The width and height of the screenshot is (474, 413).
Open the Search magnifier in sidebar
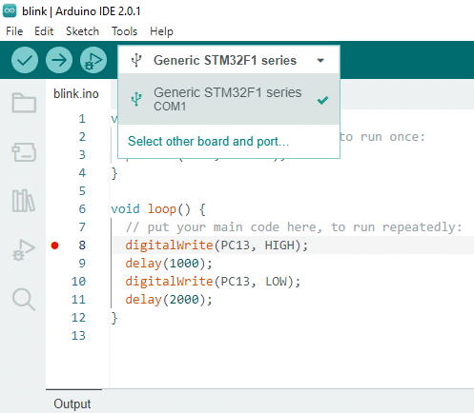(x=24, y=299)
